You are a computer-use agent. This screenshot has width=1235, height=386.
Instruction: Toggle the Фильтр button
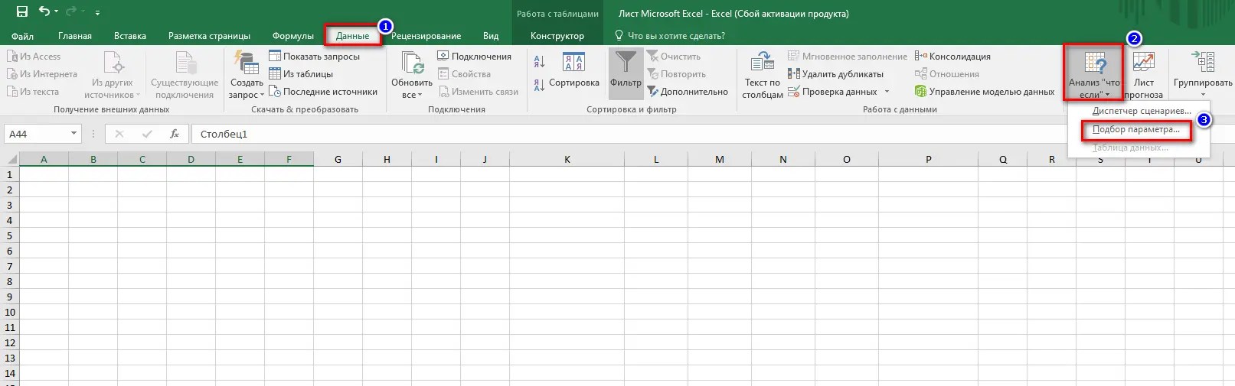[626, 73]
